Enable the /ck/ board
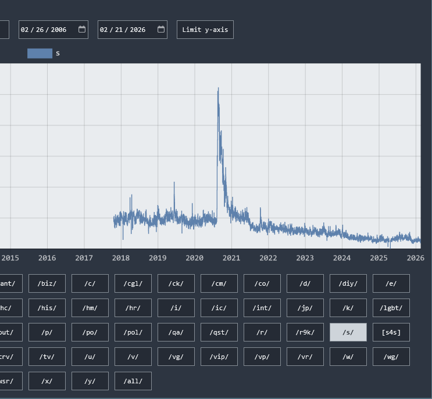 click(176, 283)
